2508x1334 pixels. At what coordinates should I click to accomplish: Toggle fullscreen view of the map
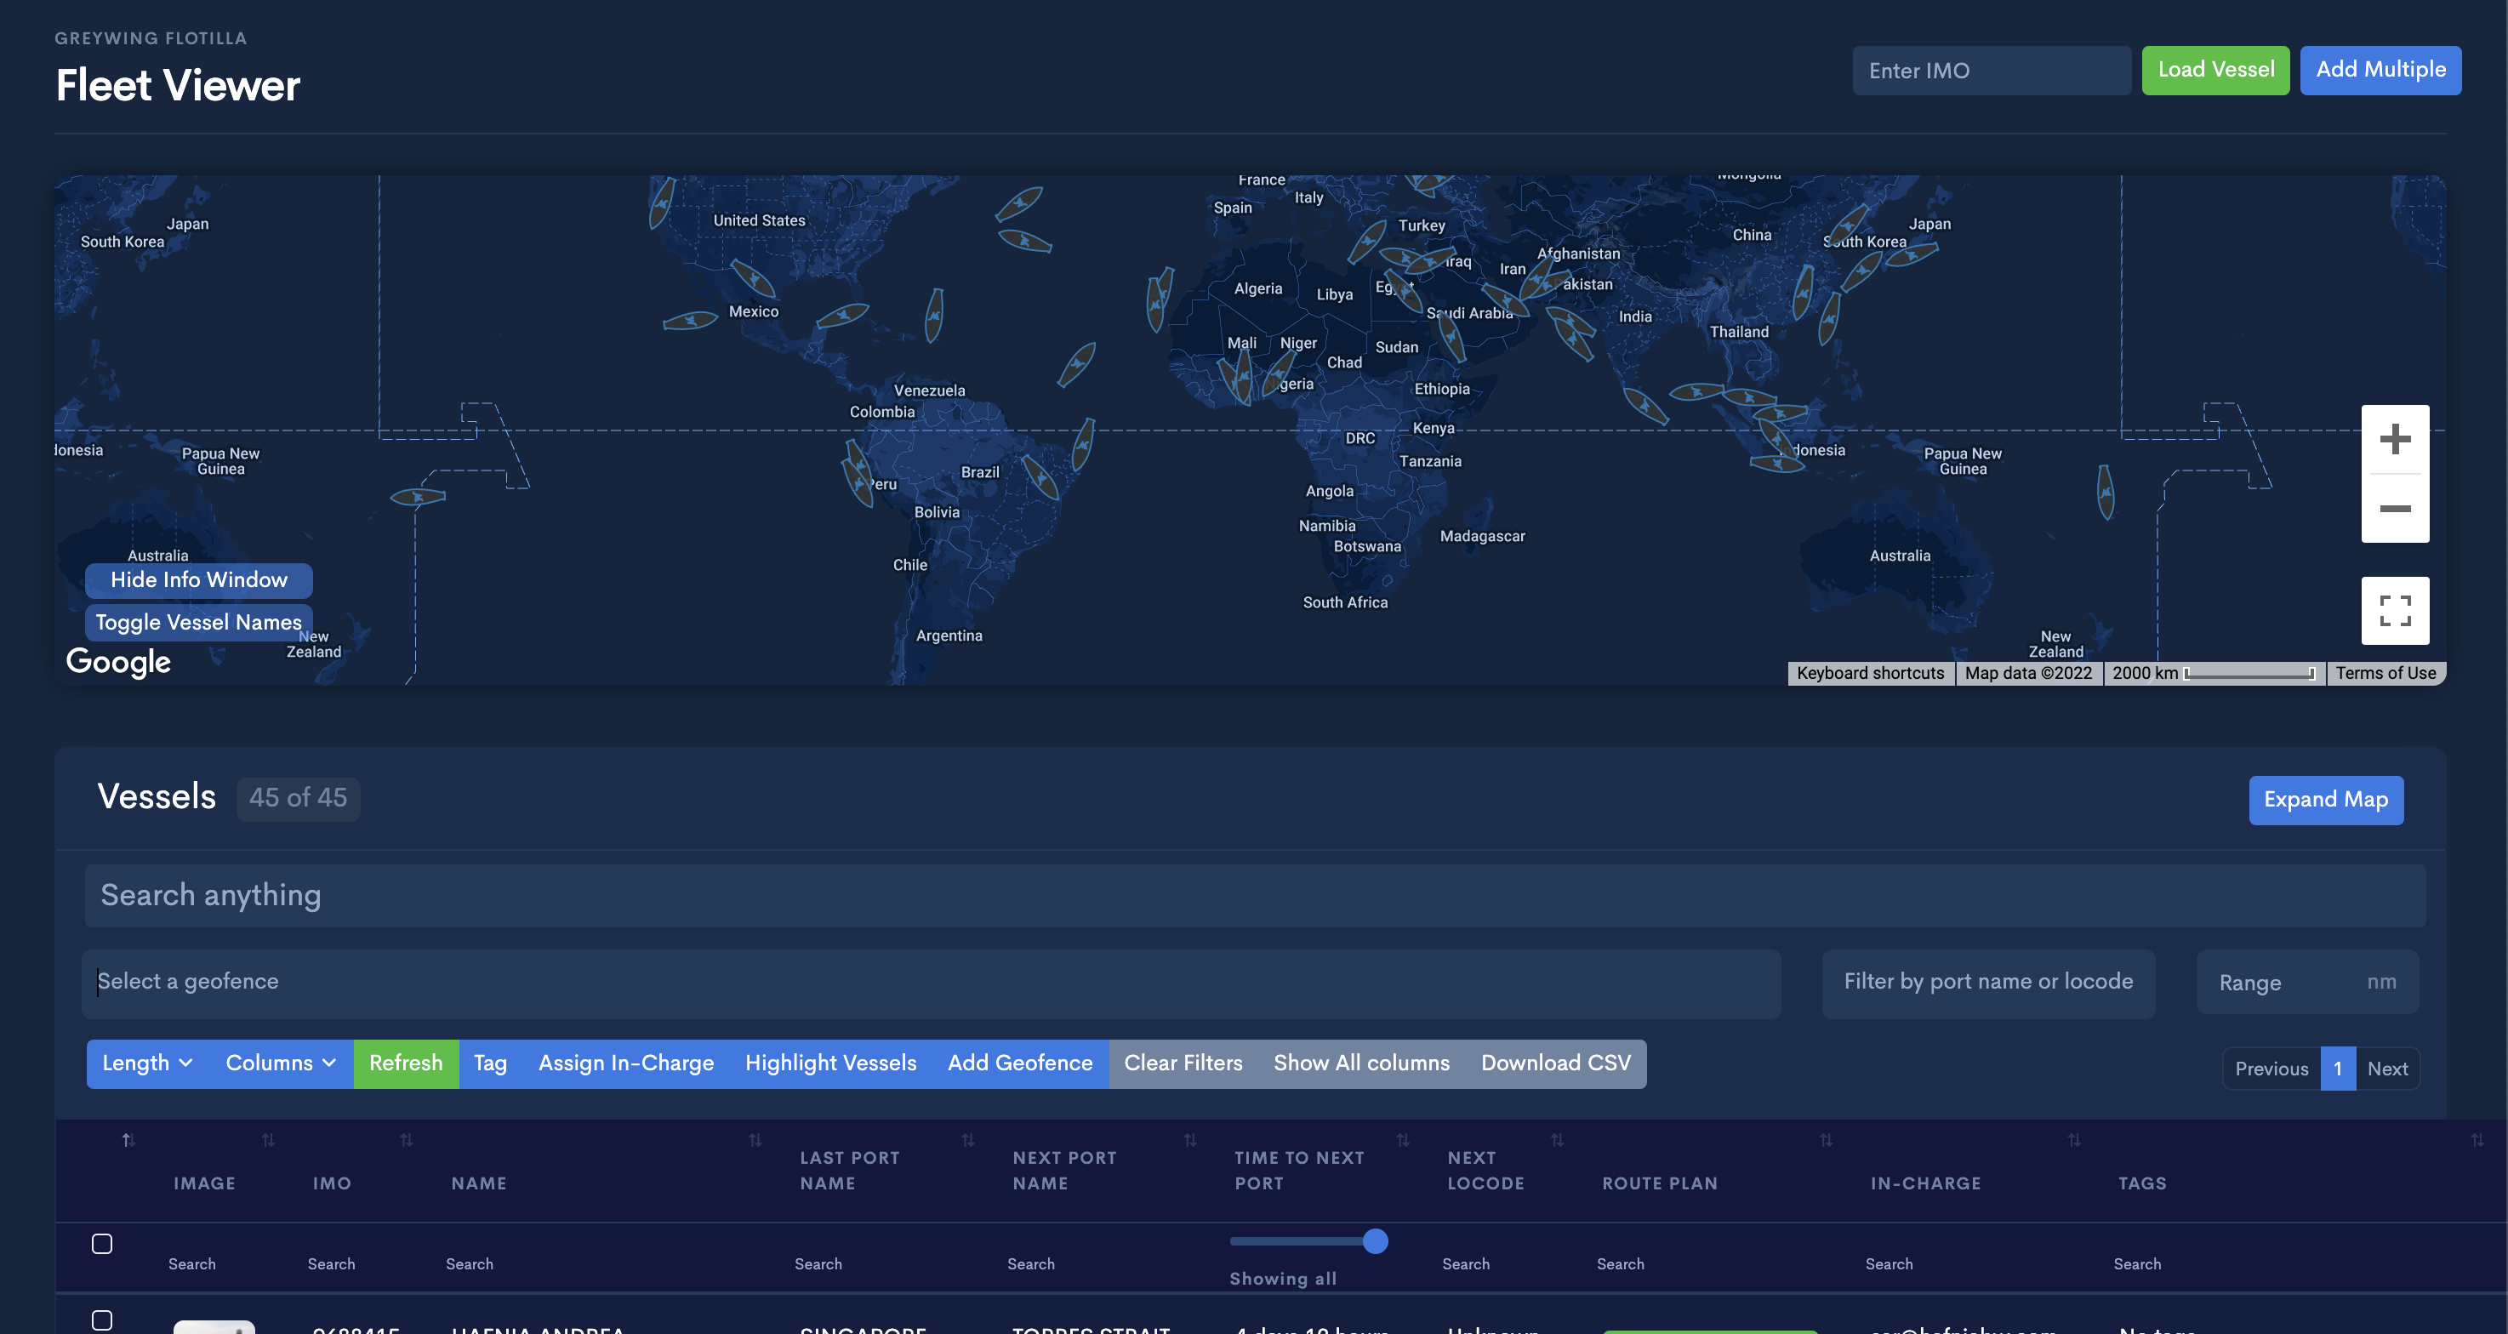pyautogui.click(x=2394, y=611)
